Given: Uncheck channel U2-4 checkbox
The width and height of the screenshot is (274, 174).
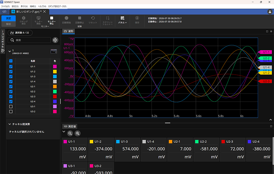Looking at the screenshot, I should (x=11, y=101).
